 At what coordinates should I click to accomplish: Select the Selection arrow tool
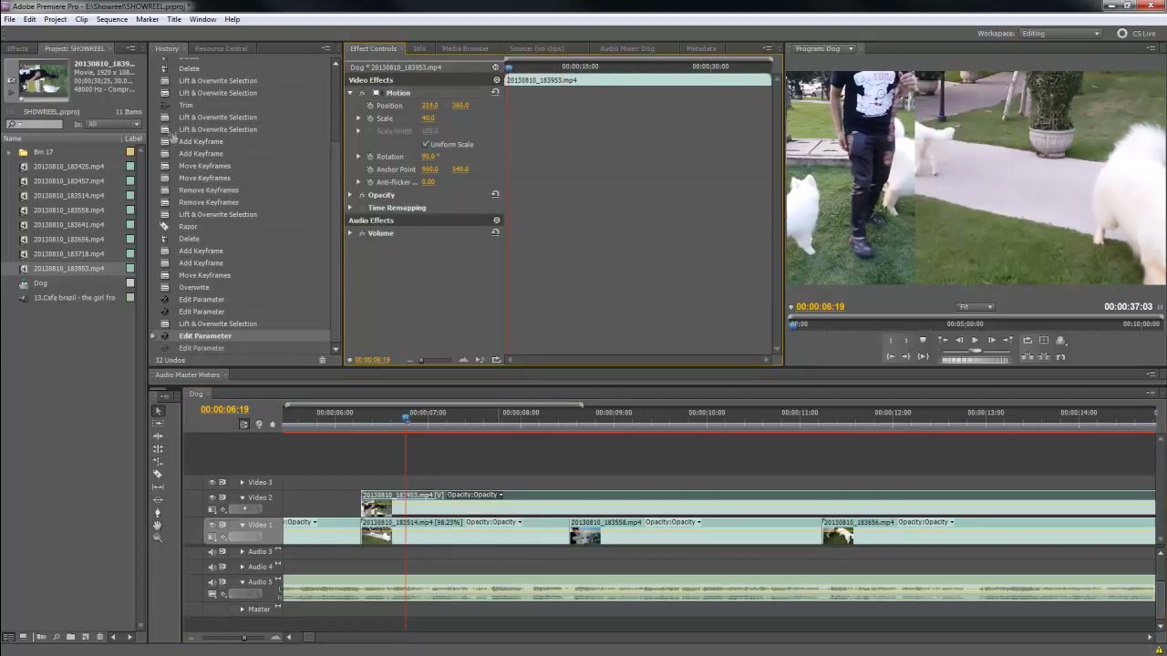point(158,411)
